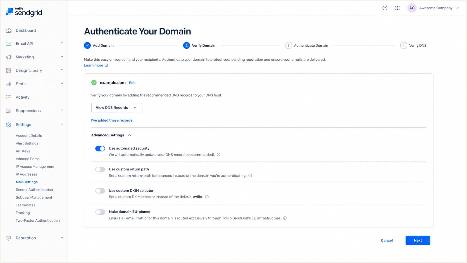Collapse the Settings menu chevron
The image size is (467, 263).
pos(62,124)
